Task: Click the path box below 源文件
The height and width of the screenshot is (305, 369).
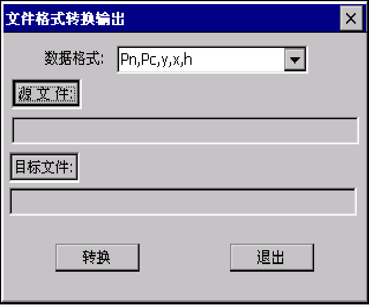Action: coord(185,130)
